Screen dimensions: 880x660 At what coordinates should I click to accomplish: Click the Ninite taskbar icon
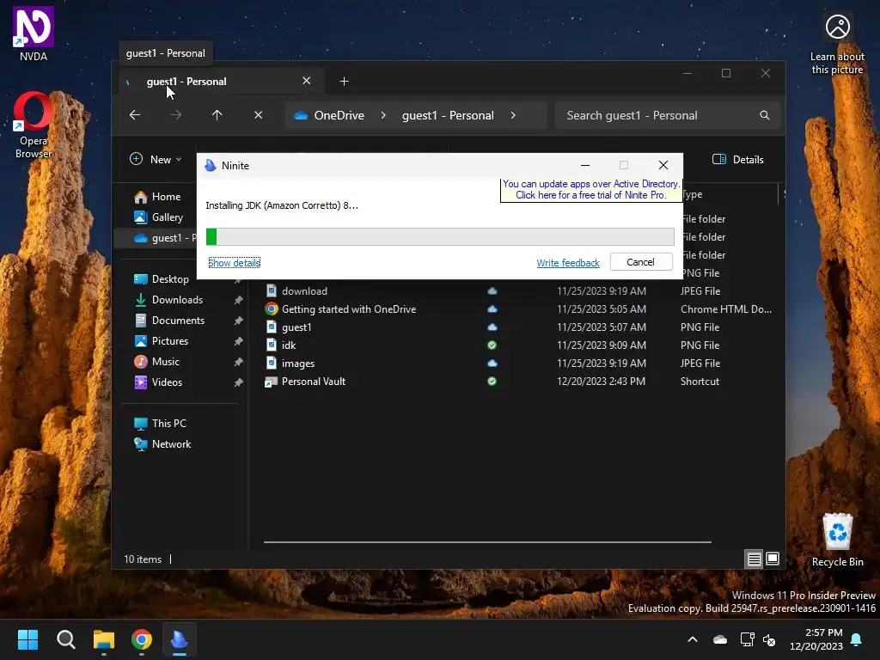179,639
